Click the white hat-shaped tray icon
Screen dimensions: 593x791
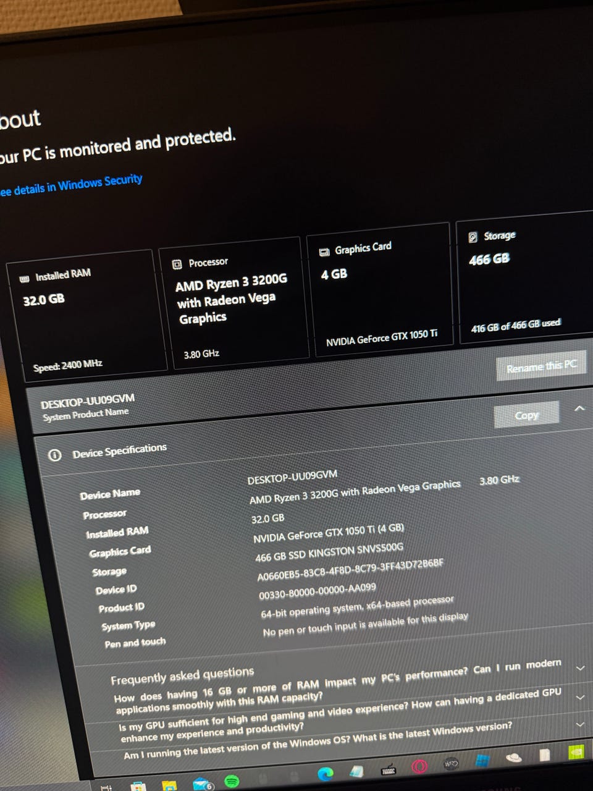tap(514, 758)
